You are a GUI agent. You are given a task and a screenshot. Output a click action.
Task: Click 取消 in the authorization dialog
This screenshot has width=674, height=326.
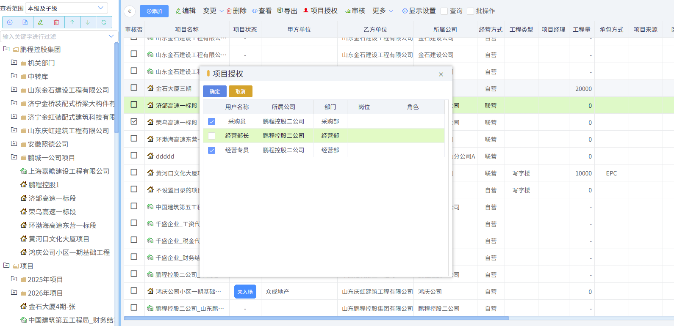point(241,91)
